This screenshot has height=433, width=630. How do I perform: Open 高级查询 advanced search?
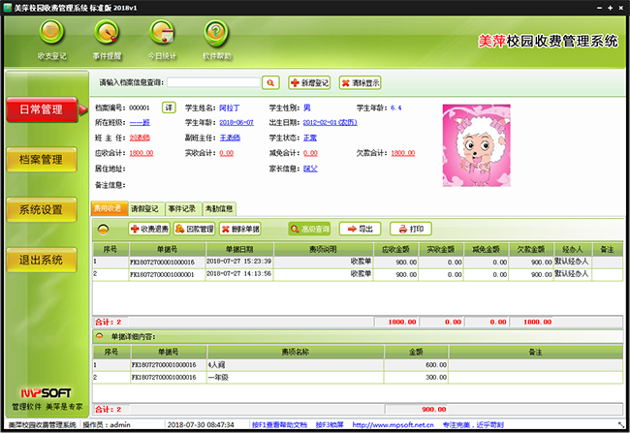(x=310, y=229)
